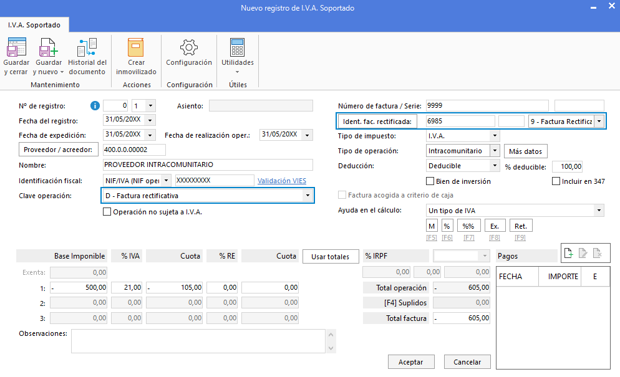Open Fecha de realización oper. date dropdown

tap(308, 135)
